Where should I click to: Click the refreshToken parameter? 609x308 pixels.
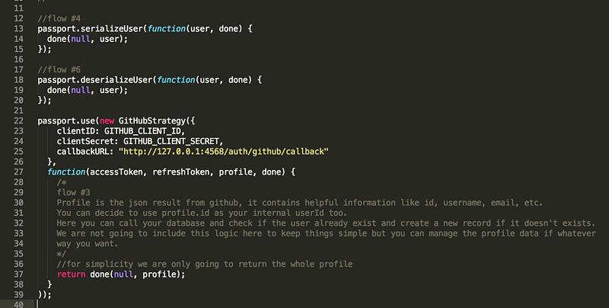[x=180, y=172]
